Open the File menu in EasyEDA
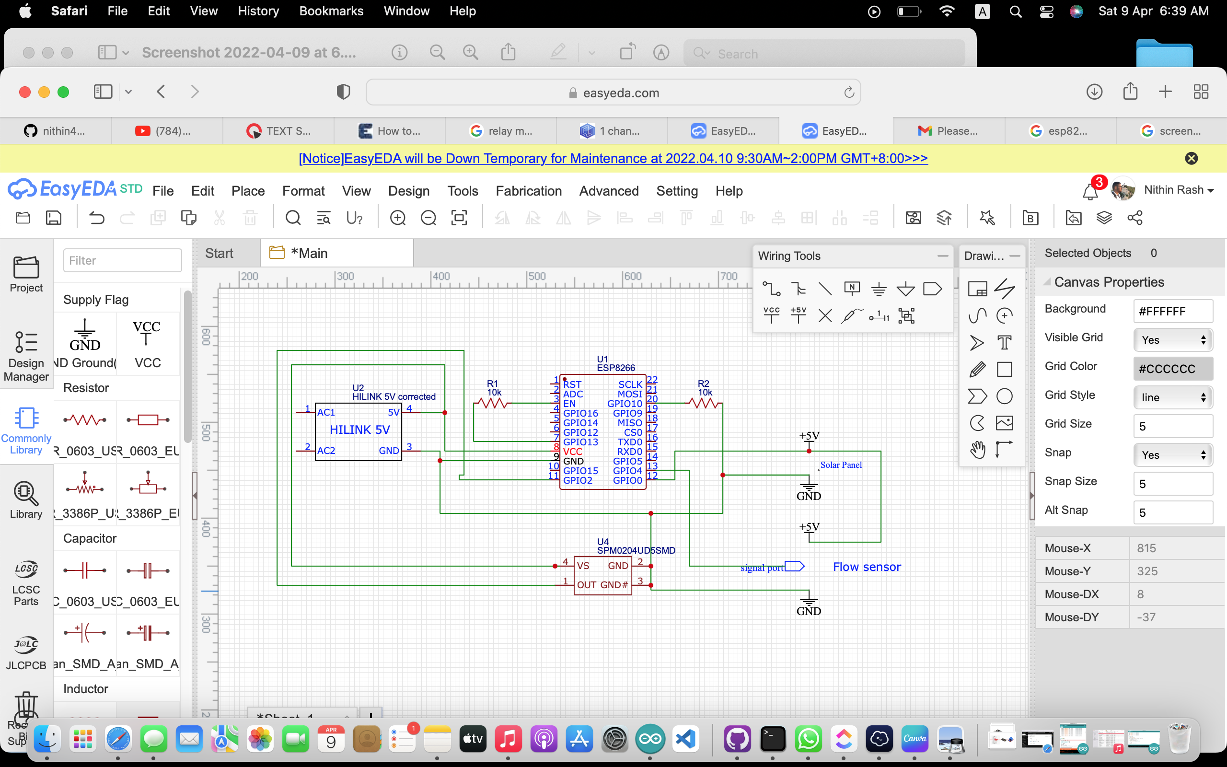1227x767 pixels. [163, 191]
